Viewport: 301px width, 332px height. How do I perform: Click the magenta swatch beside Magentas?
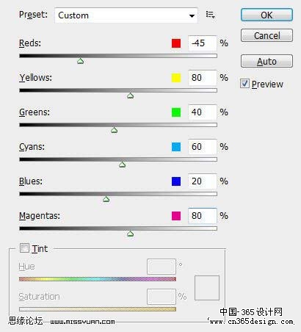point(176,216)
